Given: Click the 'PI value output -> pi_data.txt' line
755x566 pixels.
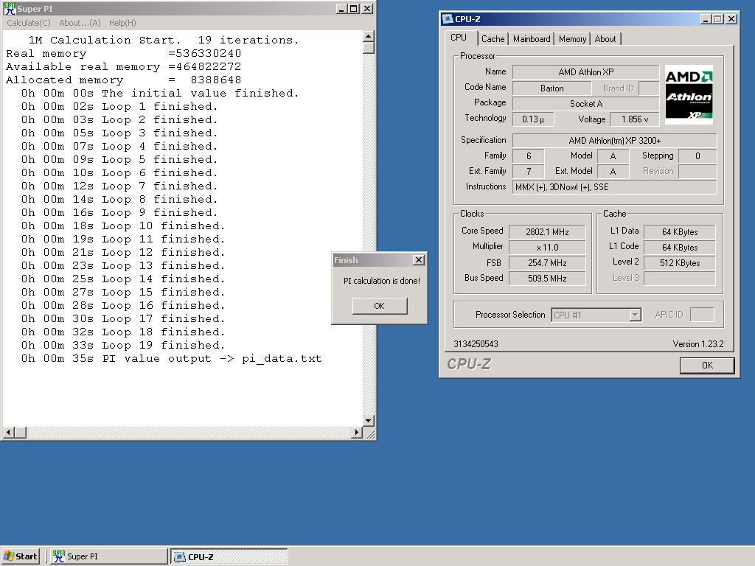Looking at the screenshot, I should [171, 359].
